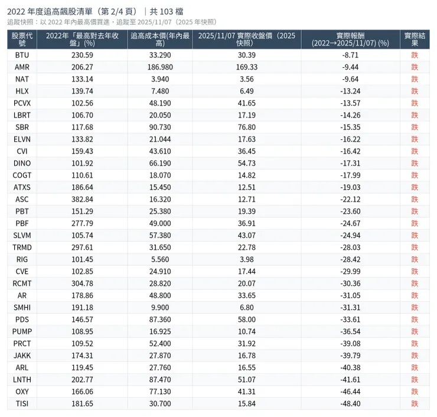Screen dimensions: 437x417
Task: Select ticker SLVM
Action: [22, 235]
